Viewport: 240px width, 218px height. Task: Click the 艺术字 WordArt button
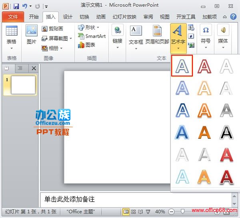(x=178, y=38)
